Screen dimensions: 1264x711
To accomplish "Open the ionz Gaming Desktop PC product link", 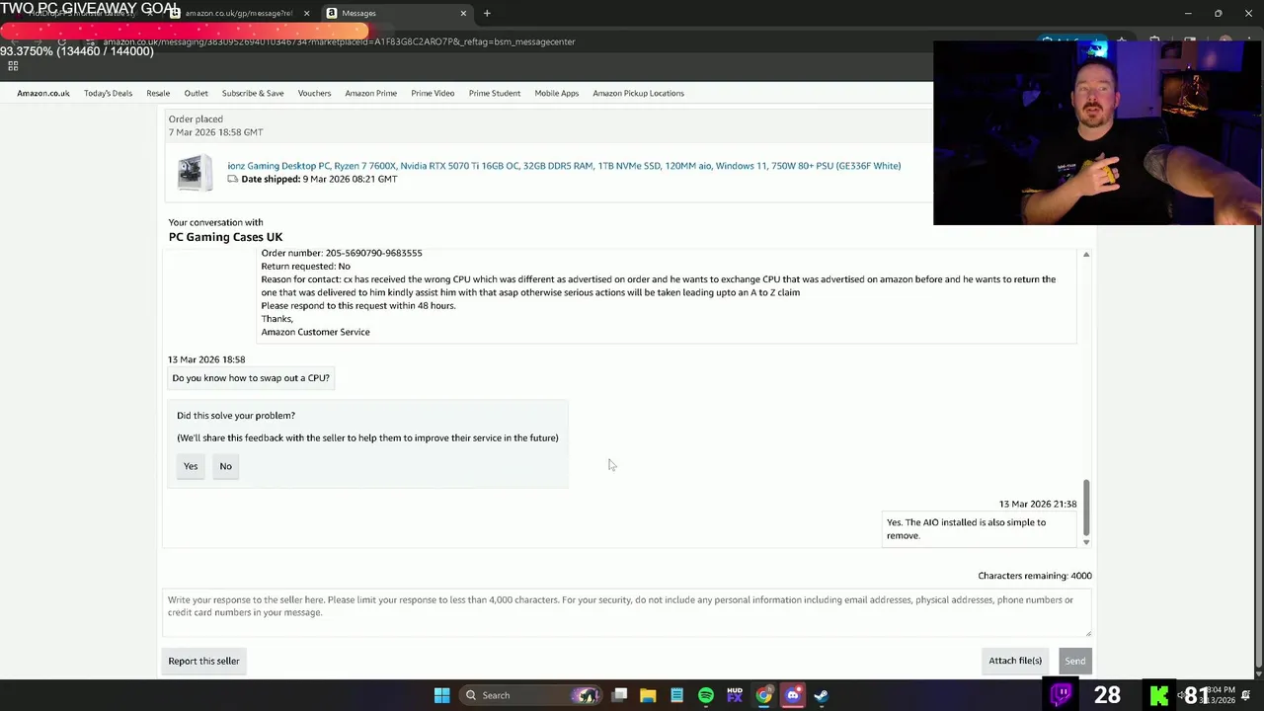I will (x=564, y=166).
